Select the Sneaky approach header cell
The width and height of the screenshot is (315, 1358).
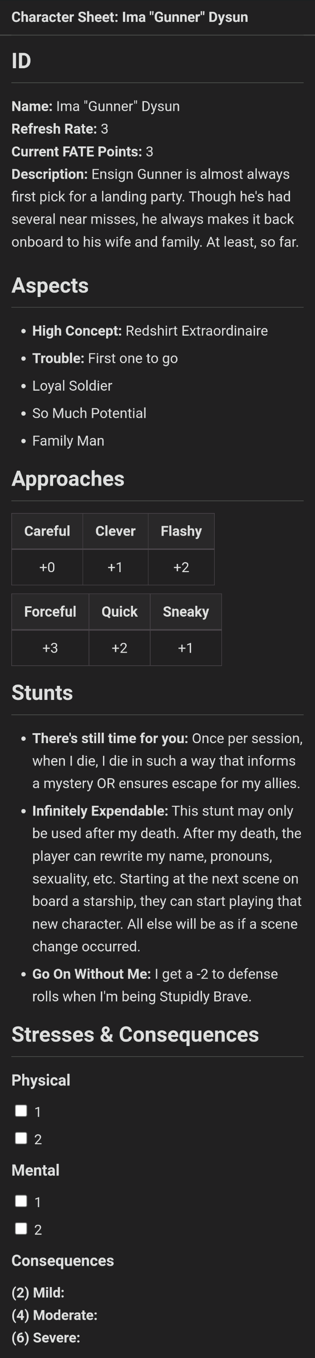[186, 612]
